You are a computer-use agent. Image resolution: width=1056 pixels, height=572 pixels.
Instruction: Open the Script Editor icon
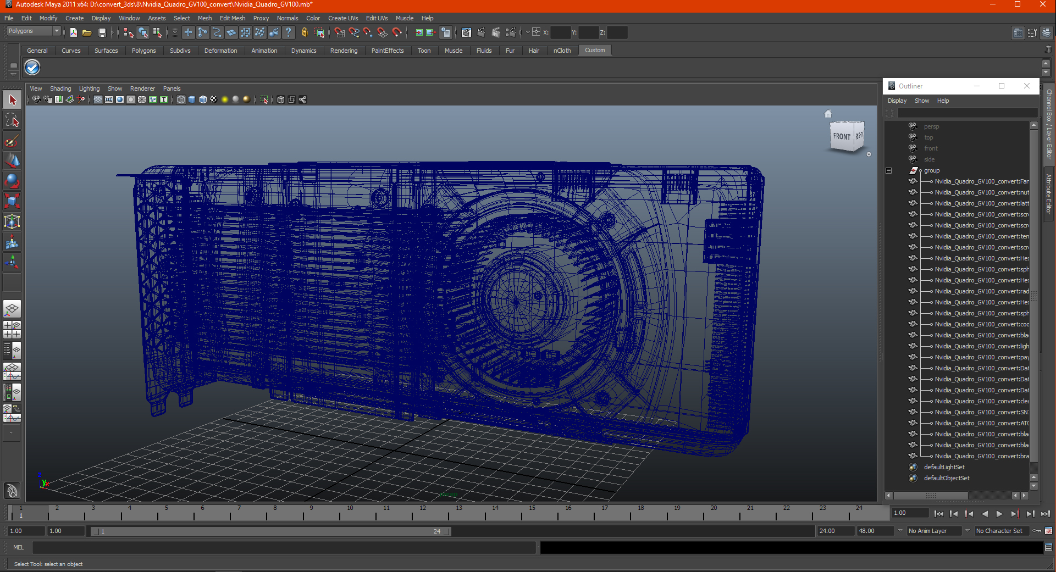[1048, 547]
